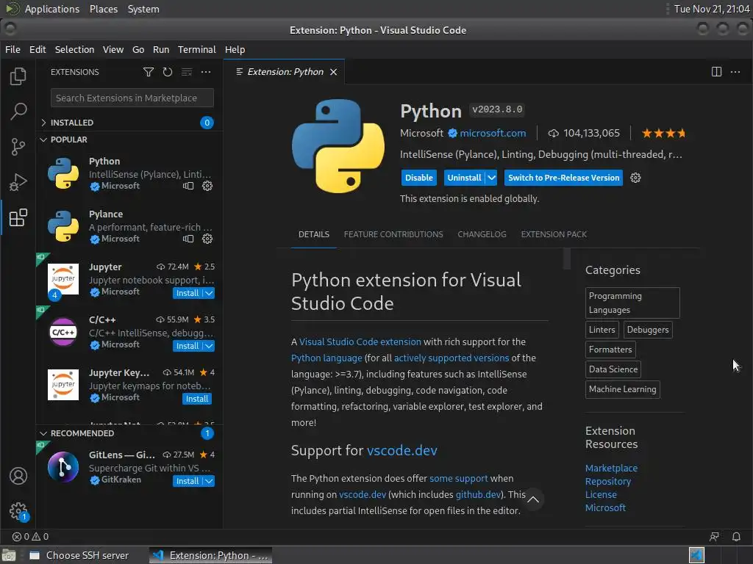Viewport: 753px width, 564px height.
Task: Install Jupyter Keymap extension
Action: [x=197, y=399]
